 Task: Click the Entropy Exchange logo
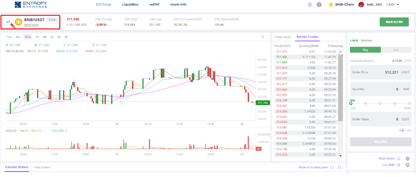(x=31, y=4)
